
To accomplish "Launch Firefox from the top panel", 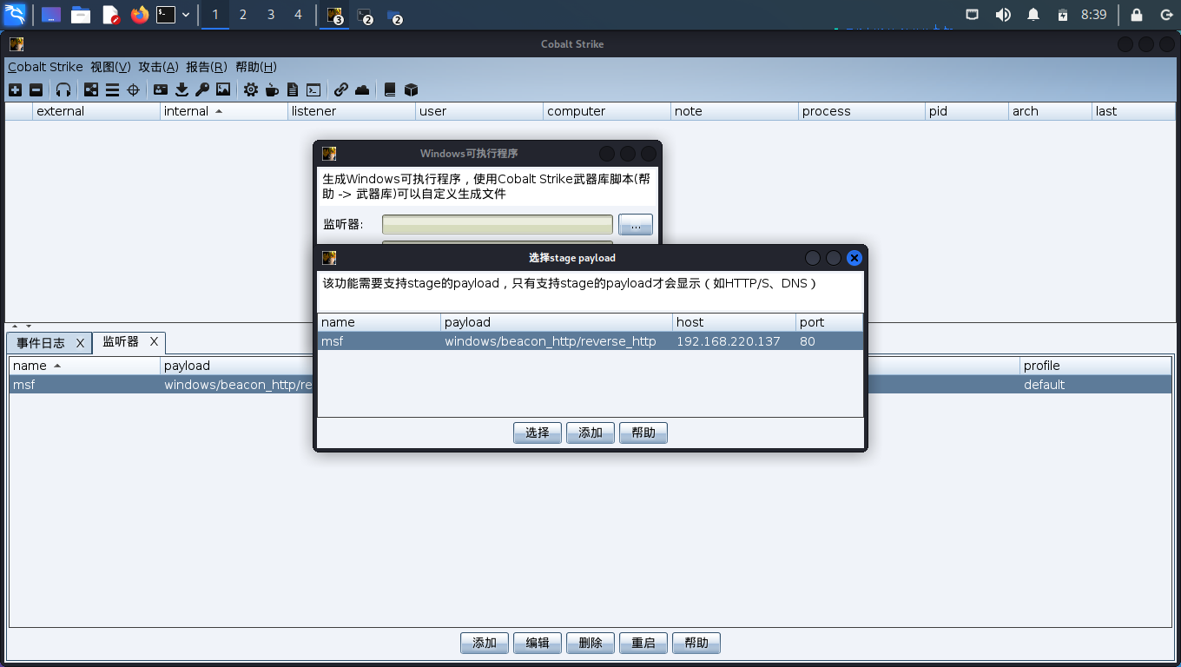I will click(140, 15).
